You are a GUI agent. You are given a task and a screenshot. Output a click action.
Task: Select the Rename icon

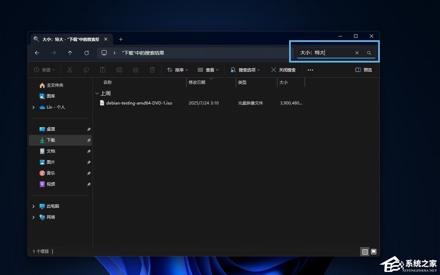pos(119,70)
